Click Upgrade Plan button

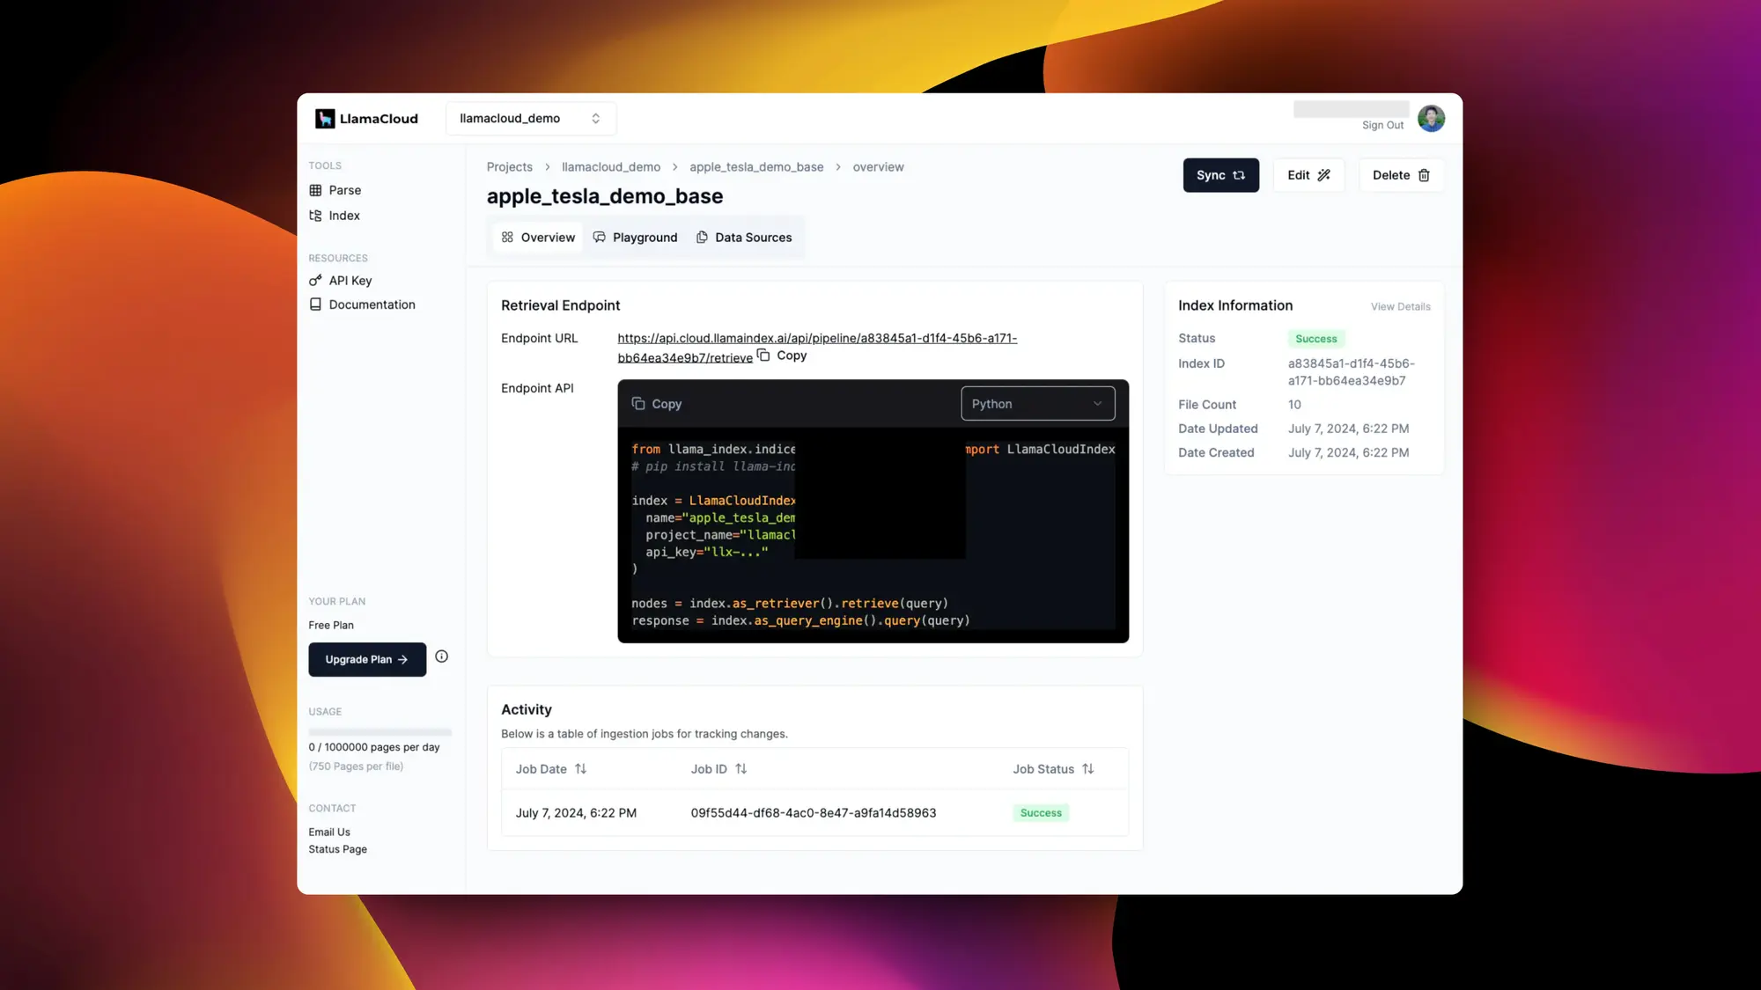367,660
